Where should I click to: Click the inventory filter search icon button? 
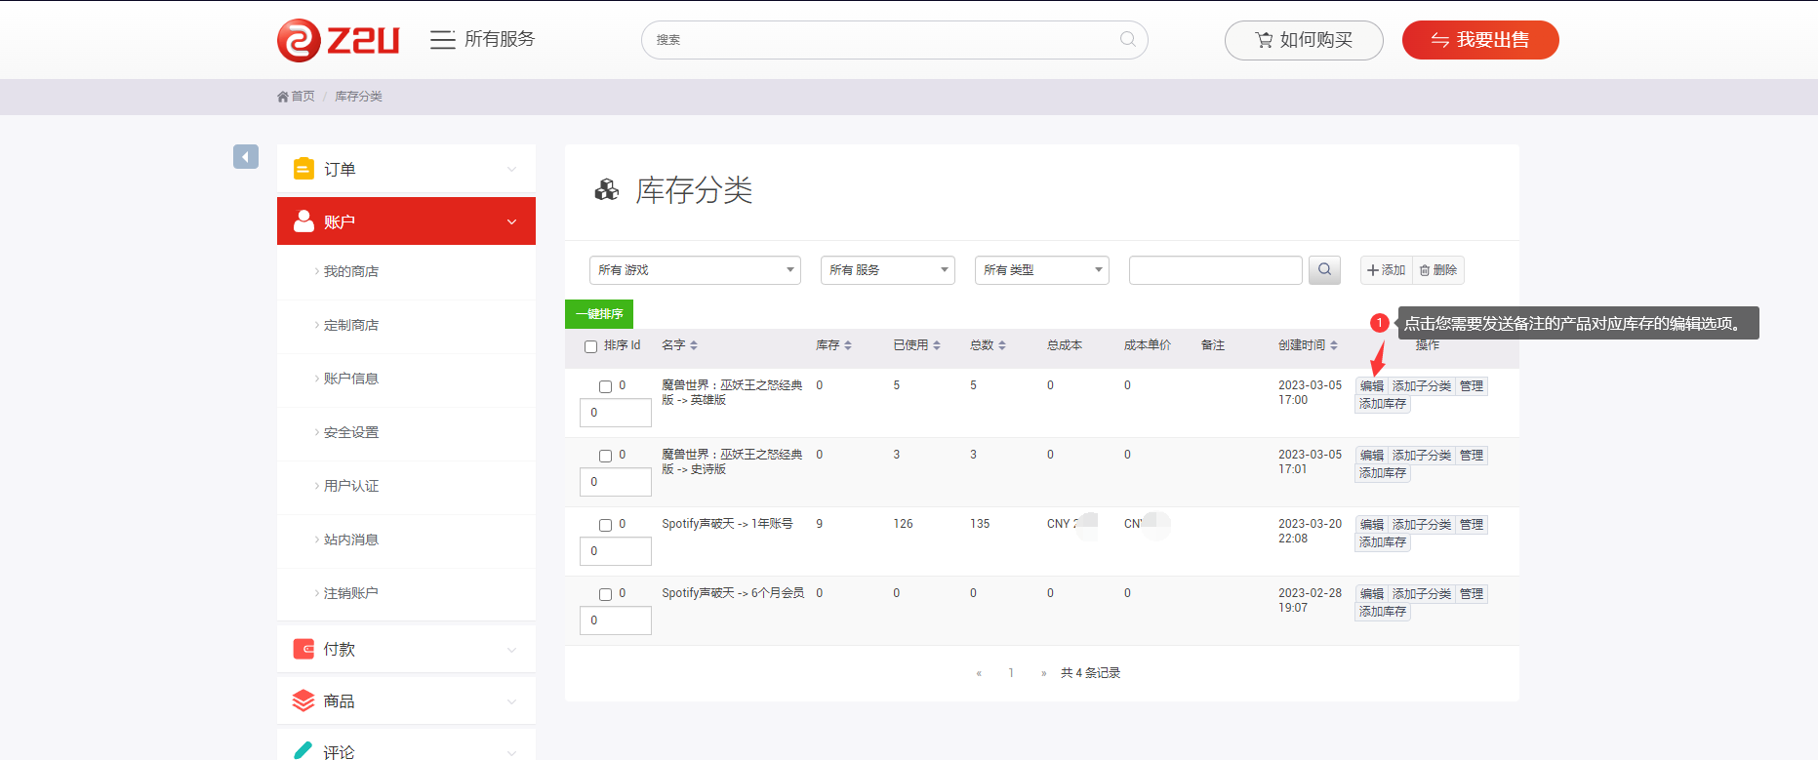(x=1324, y=270)
